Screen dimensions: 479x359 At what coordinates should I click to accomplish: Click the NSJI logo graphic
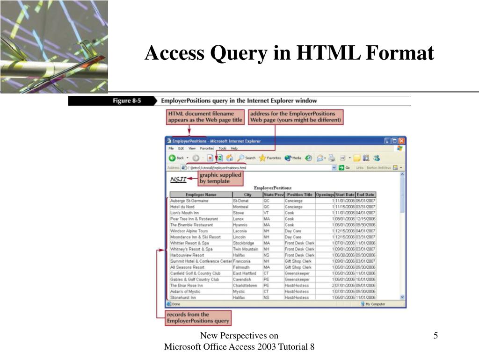pyautogui.click(x=178, y=179)
